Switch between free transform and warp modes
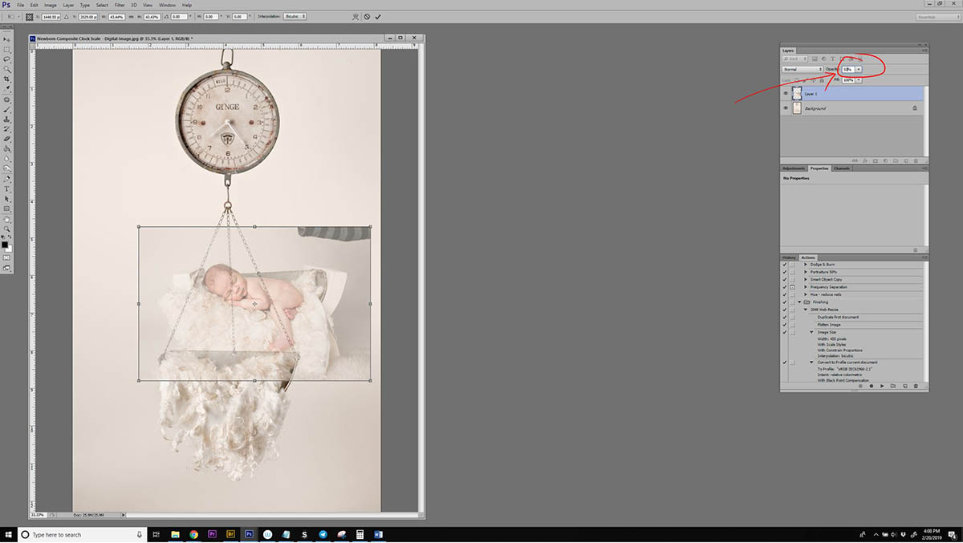Screen dimensions: 963x543 (x=356, y=16)
